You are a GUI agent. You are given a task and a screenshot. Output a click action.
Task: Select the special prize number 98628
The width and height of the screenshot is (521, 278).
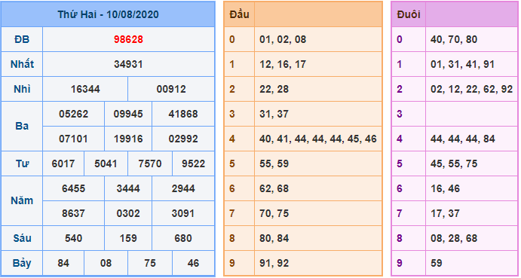[x=128, y=39]
